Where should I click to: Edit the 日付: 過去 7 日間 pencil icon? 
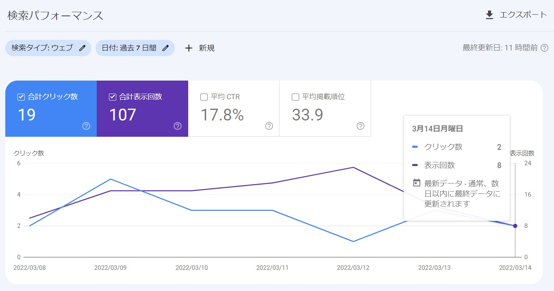(x=165, y=48)
